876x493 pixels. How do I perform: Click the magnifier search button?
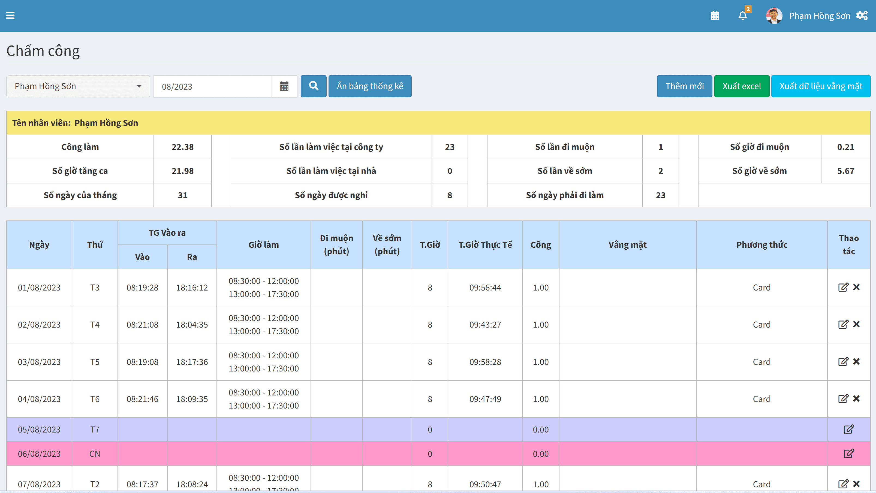pyautogui.click(x=314, y=86)
